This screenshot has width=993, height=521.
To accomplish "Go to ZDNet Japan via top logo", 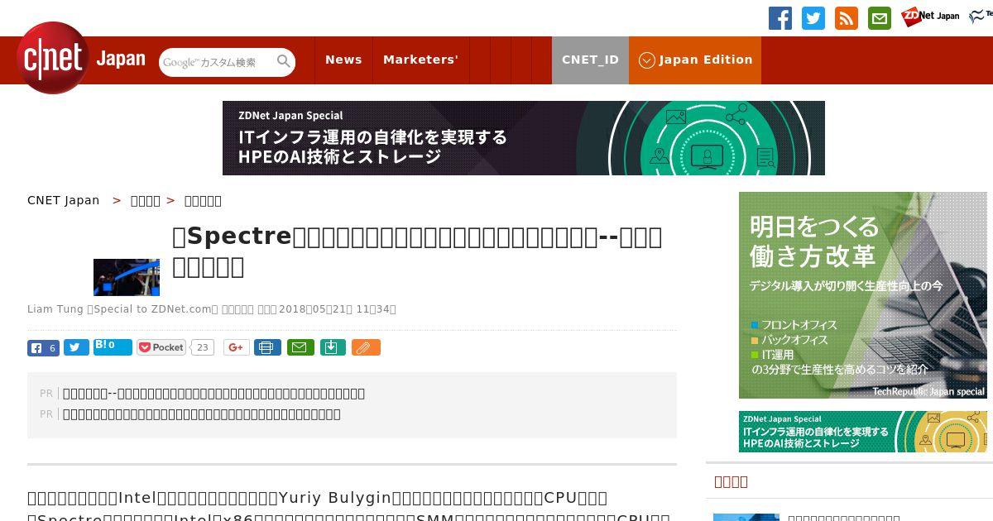I will pyautogui.click(x=930, y=16).
